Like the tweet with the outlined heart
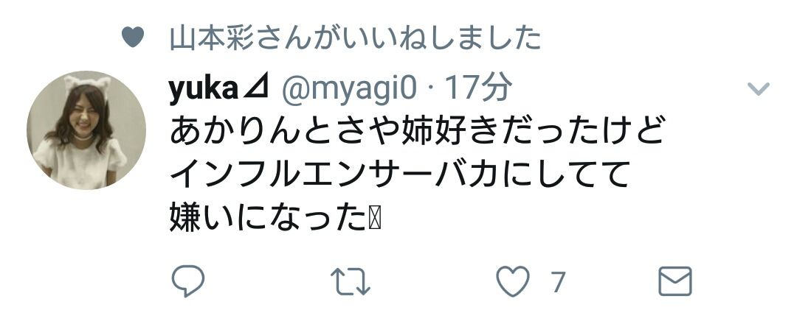This screenshot has width=797, height=321. (512, 281)
